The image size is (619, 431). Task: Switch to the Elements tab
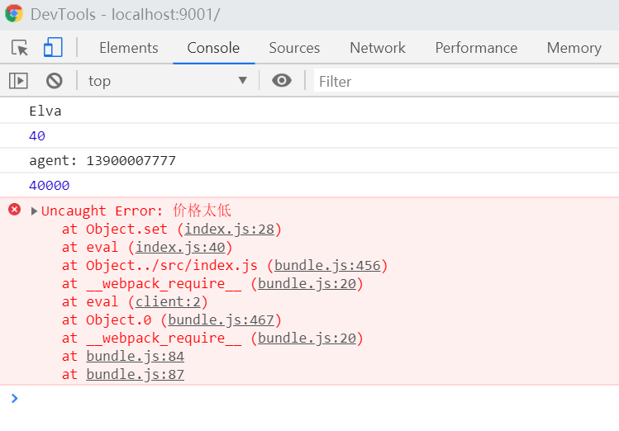[x=128, y=48]
